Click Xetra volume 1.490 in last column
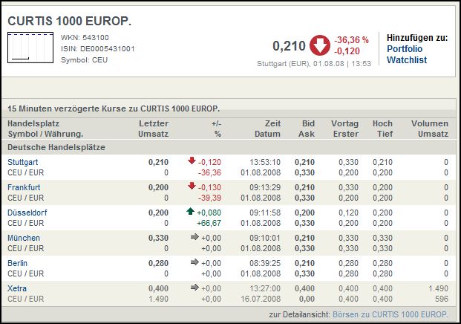The image size is (461, 324). coord(439,289)
